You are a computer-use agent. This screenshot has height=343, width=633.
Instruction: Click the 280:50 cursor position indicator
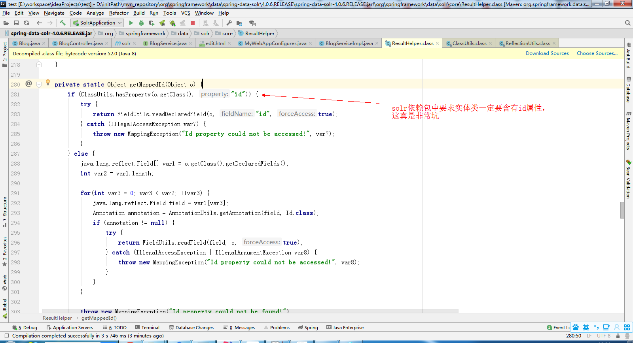[x=574, y=336]
